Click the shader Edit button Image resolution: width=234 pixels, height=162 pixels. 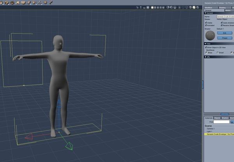click(x=225, y=33)
